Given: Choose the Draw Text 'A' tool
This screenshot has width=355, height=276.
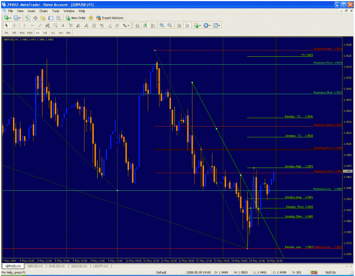Looking at the screenshot, I should pyautogui.click(x=63, y=26).
